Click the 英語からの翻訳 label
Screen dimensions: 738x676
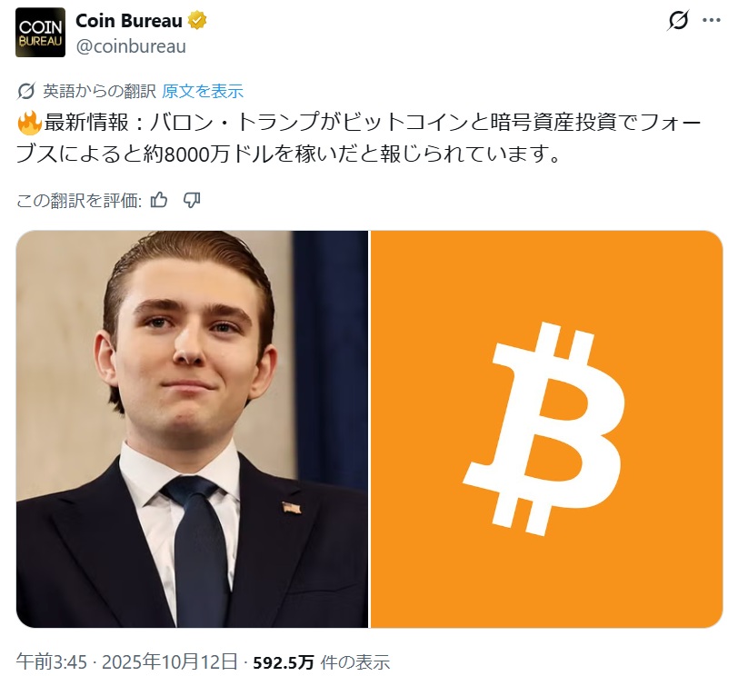click(x=99, y=91)
